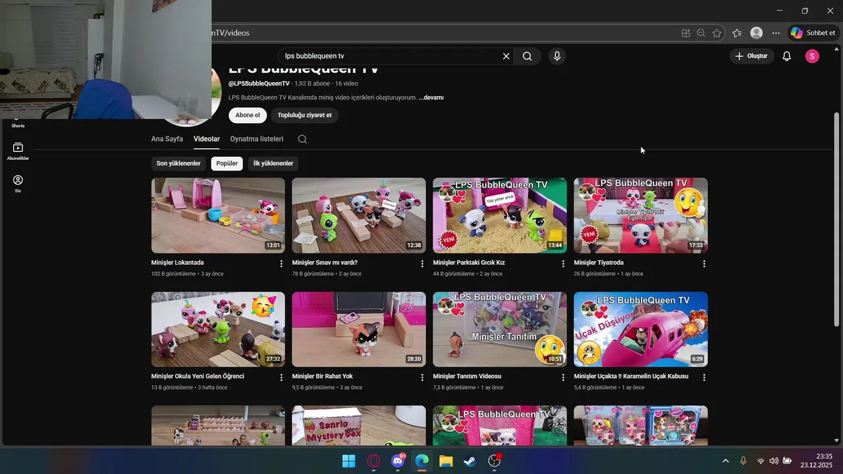Open options for Minişler Uçakta video
843x474 pixels.
pos(704,377)
